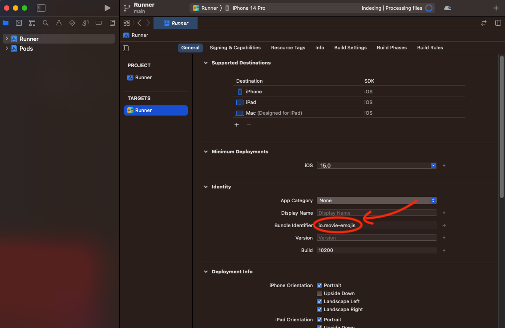Run the project with the Play button
The image size is (505, 328).
click(108, 8)
